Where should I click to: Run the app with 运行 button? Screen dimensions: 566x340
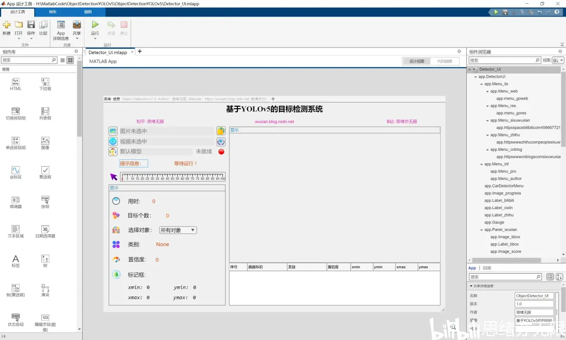pyautogui.click(x=95, y=25)
